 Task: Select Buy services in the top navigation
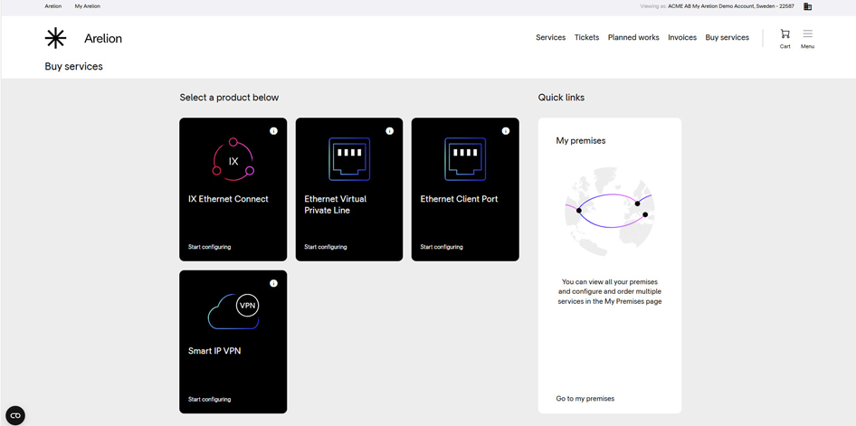[x=727, y=38]
